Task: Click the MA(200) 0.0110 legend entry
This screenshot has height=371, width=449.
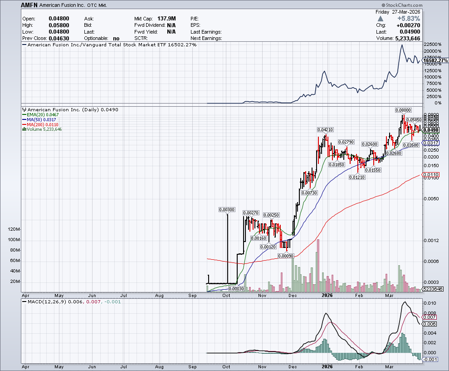Action: 40,125
